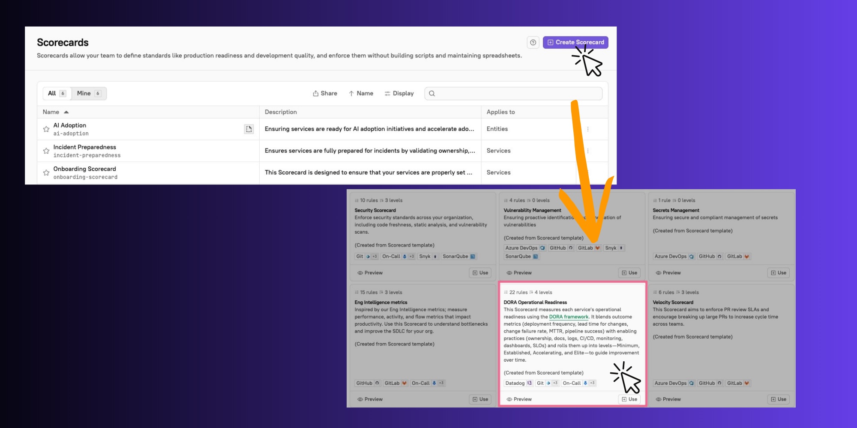Click the GitLab tag on Eng Intelligence card
857x428 pixels.
396,383
